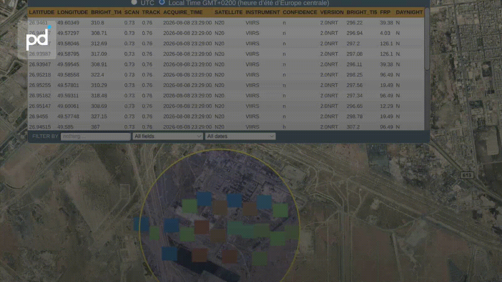The height and width of the screenshot is (282, 502).
Task: Select longitude cell 49.59545
Action: click(68, 64)
